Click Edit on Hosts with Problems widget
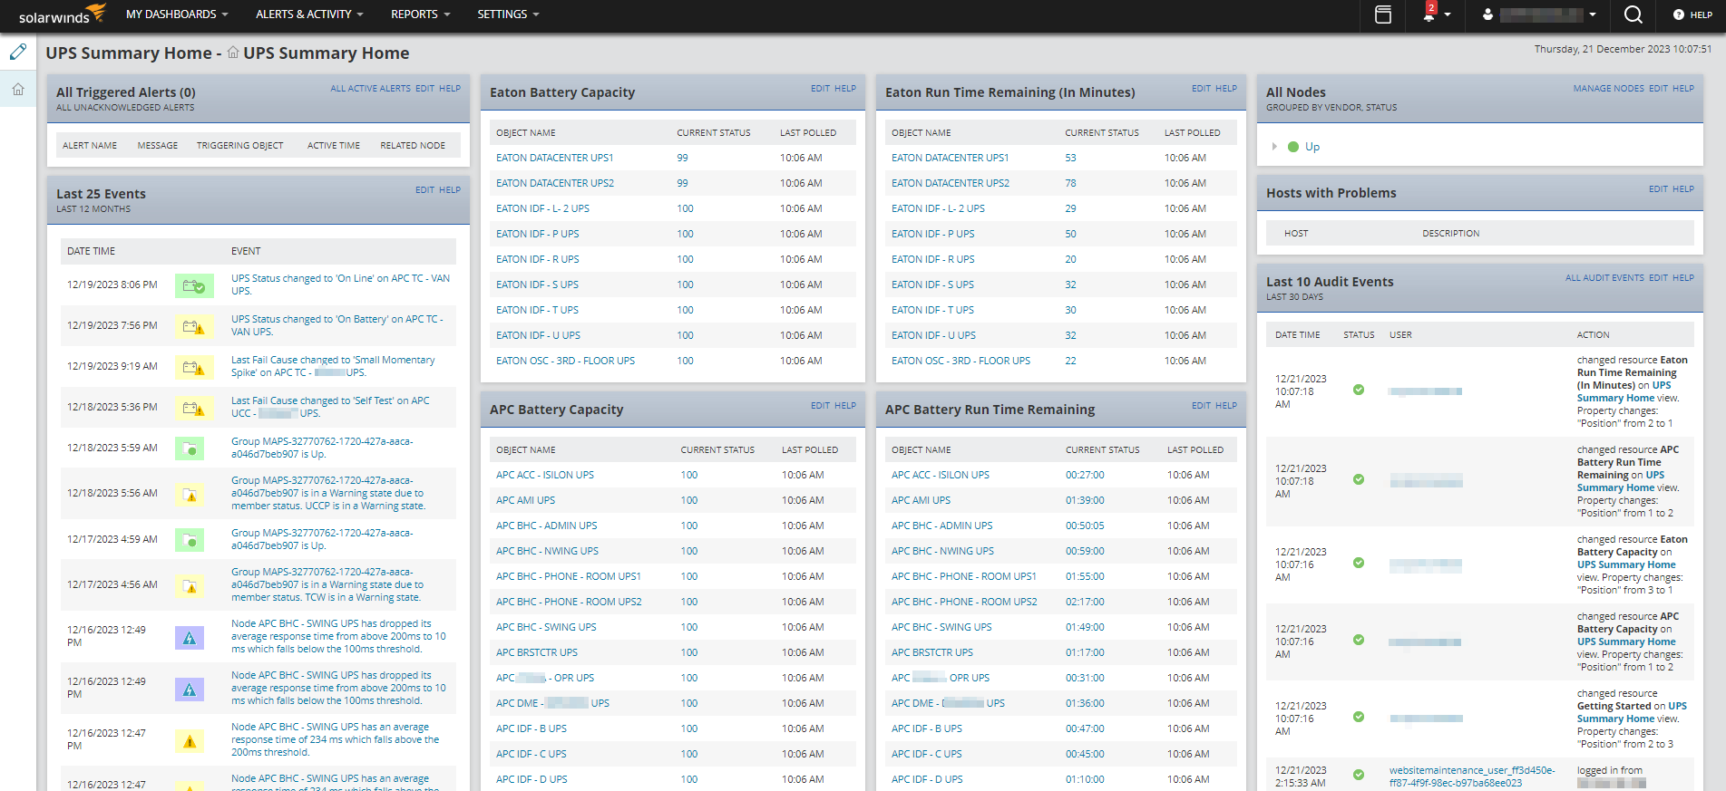The width and height of the screenshot is (1726, 791). point(1658,189)
